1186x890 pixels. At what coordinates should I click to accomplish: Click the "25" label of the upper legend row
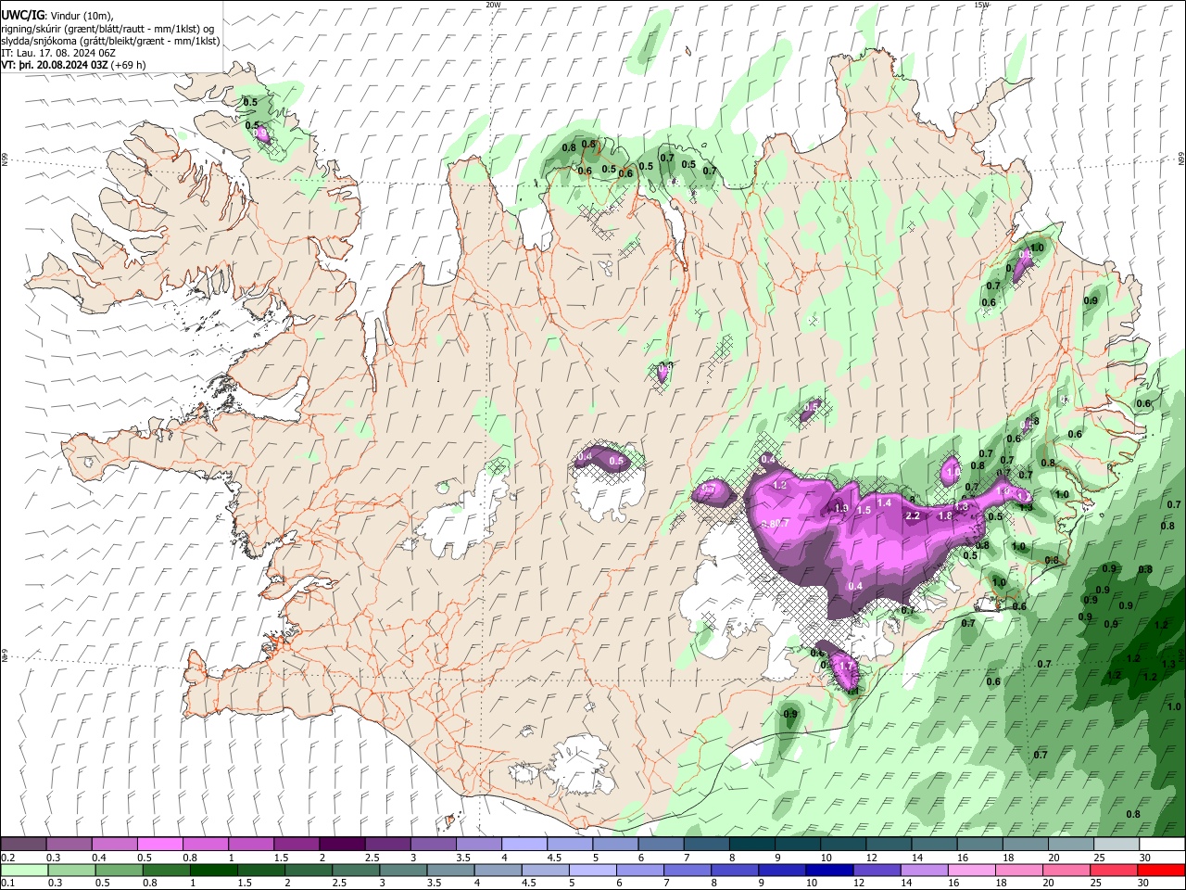[x=1099, y=858]
